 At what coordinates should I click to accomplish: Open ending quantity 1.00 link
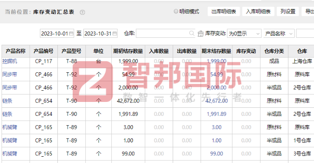(x=217, y=141)
